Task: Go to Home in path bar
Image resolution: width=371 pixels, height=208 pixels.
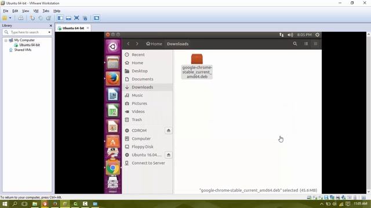Action: tap(154, 44)
